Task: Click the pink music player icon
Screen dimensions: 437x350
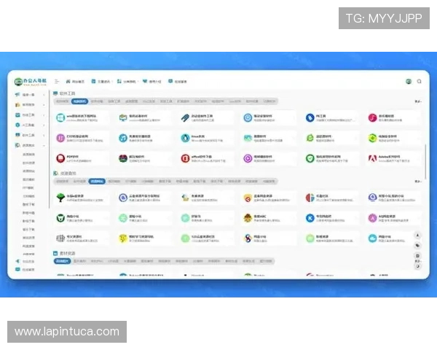Action: click(372, 118)
